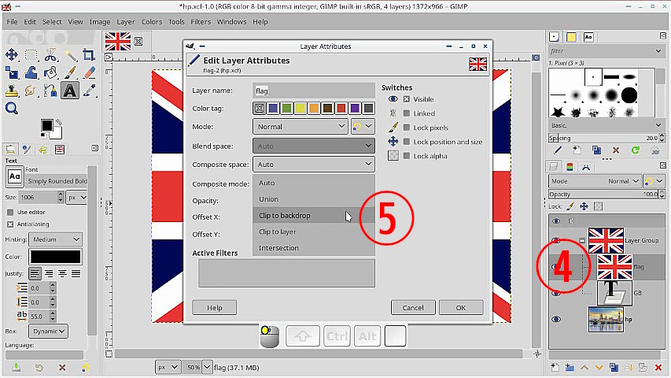
Task: Click the Layers panel Opacity slider
Action: (603, 195)
